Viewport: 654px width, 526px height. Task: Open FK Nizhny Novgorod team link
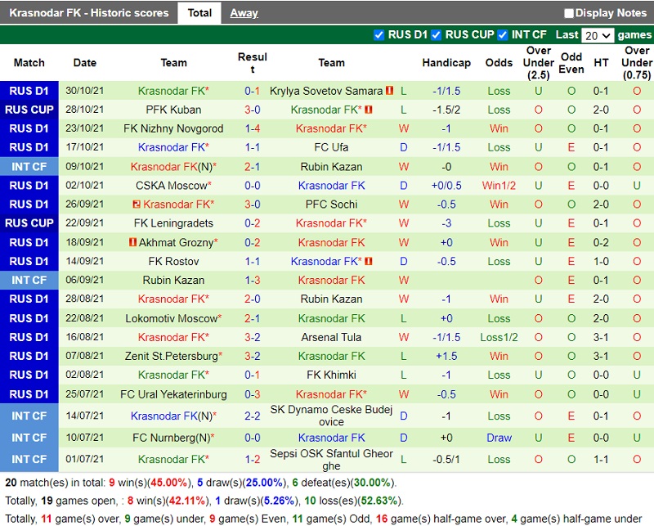tap(173, 128)
